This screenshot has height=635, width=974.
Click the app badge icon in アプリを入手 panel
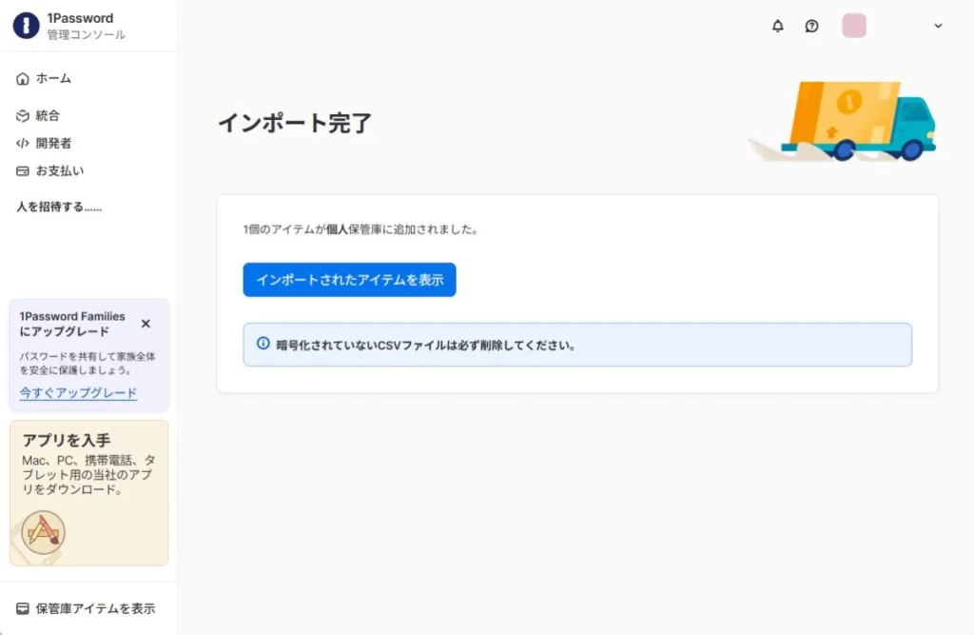coord(45,532)
